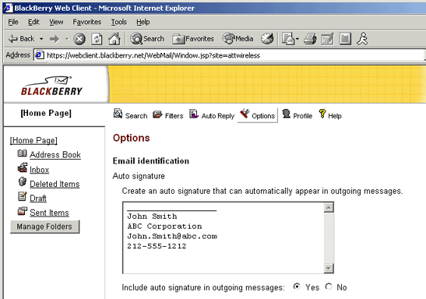Open BlackBerry Search in webmail toolbar
This screenshot has height=299, width=426.
point(130,115)
